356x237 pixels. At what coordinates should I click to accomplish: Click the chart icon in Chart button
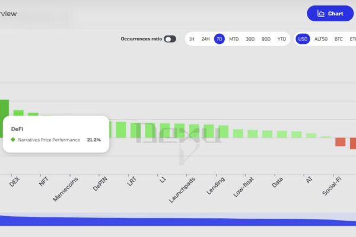pyautogui.click(x=321, y=14)
